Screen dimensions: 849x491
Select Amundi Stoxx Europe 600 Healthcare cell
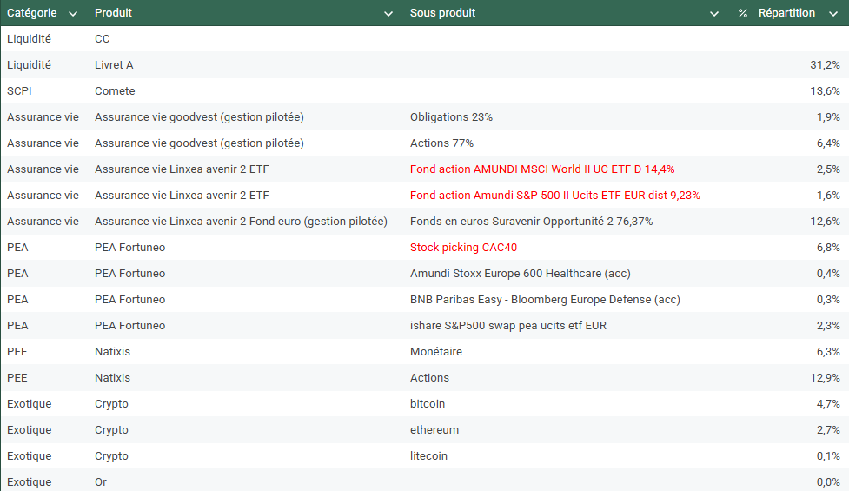pos(520,274)
